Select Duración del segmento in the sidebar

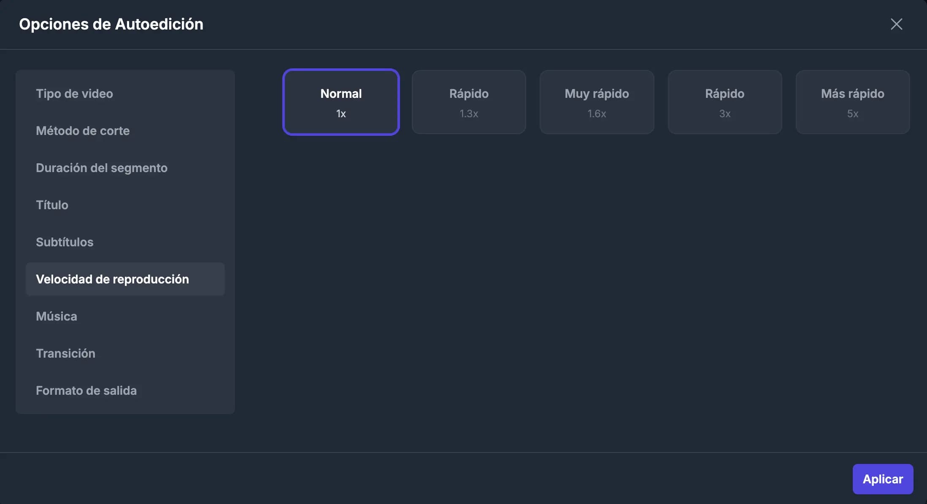click(102, 168)
